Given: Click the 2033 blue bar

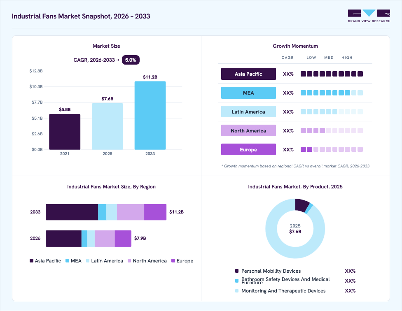Looking at the screenshot, I should pyautogui.click(x=150, y=116).
